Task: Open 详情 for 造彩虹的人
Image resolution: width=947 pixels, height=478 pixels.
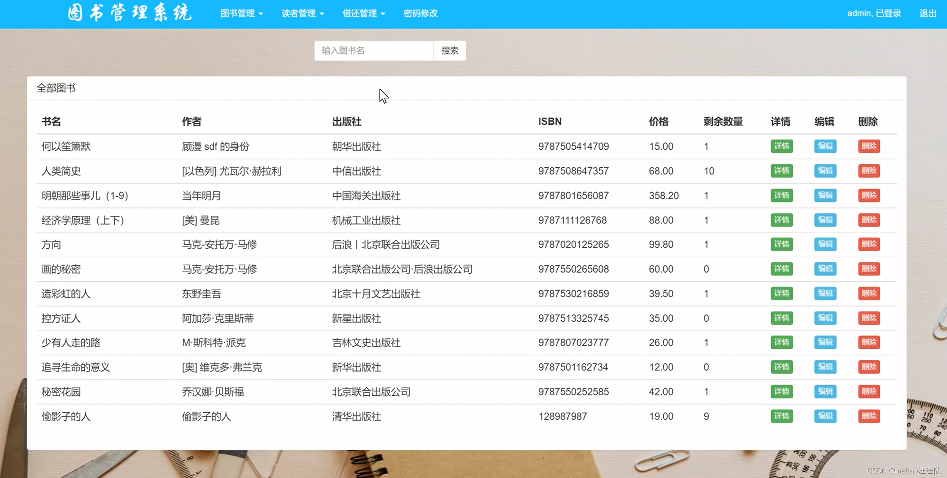Action: point(781,293)
